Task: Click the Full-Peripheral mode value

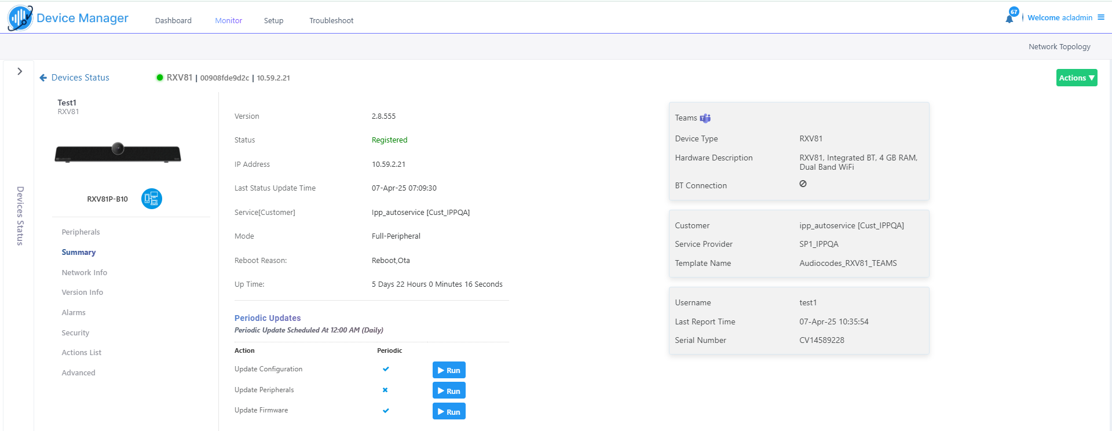Action: click(x=396, y=236)
